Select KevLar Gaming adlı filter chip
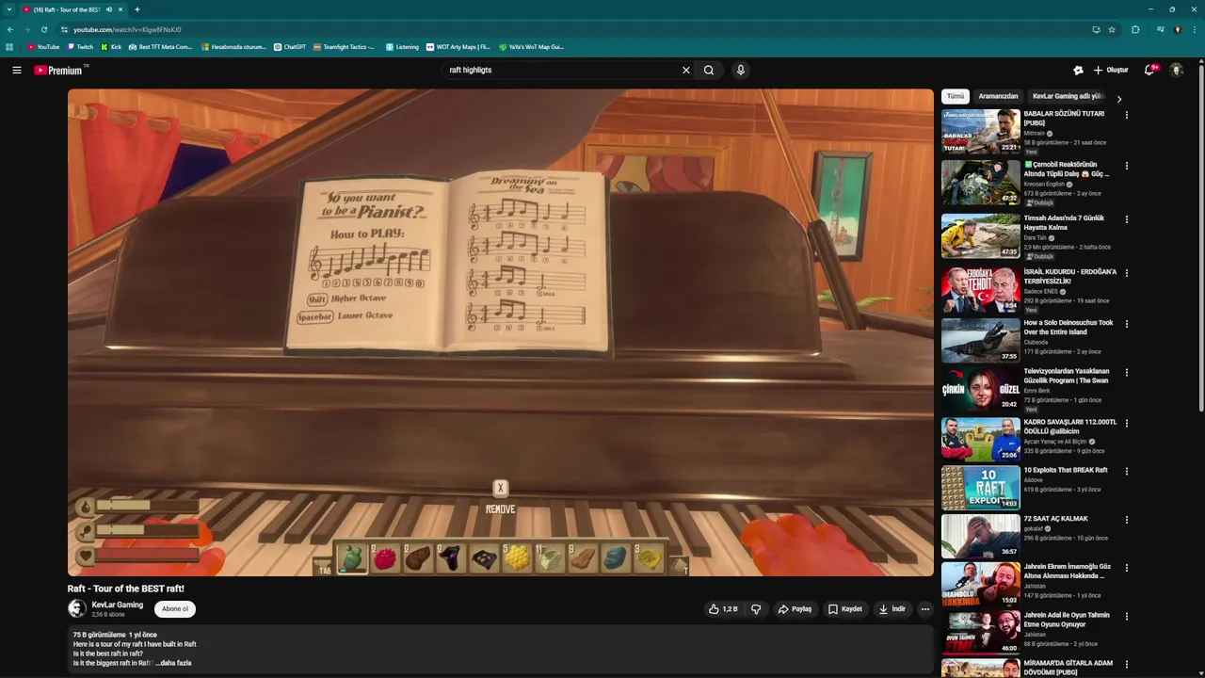Viewport: 1205px width, 678px height. point(1067,96)
